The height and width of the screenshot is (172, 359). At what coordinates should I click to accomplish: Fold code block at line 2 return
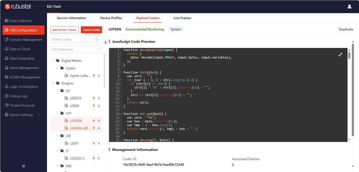[x=121, y=54]
